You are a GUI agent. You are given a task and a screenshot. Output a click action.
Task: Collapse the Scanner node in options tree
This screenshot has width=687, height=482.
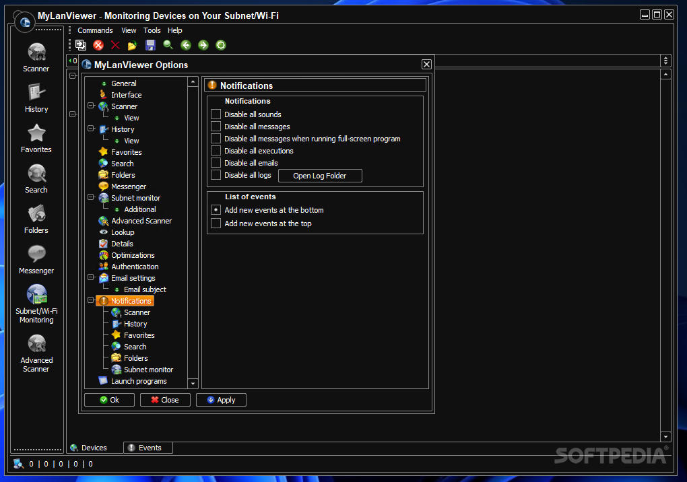pyautogui.click(x=91, y=106)
